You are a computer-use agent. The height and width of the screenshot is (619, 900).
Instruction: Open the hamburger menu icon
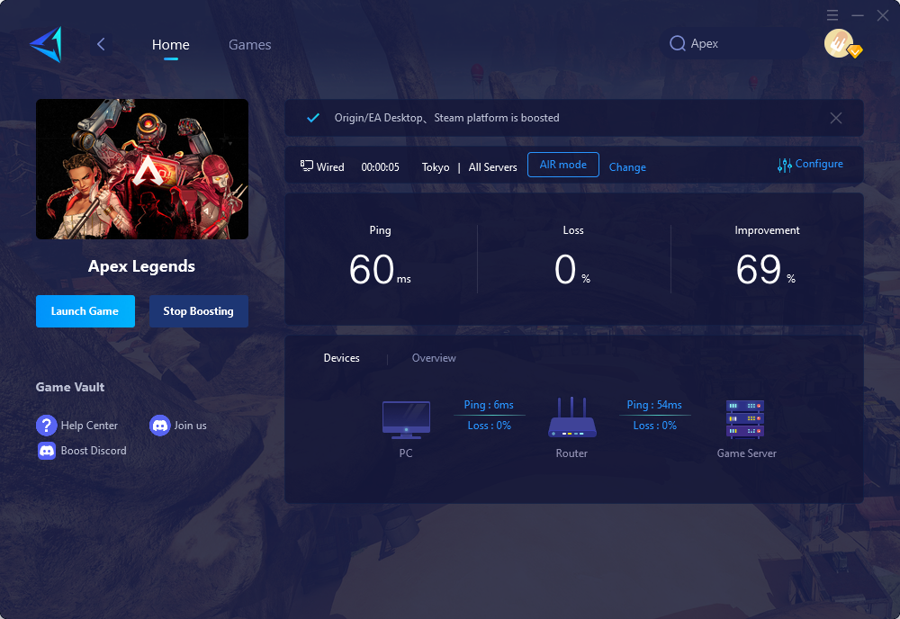[832, 15]
